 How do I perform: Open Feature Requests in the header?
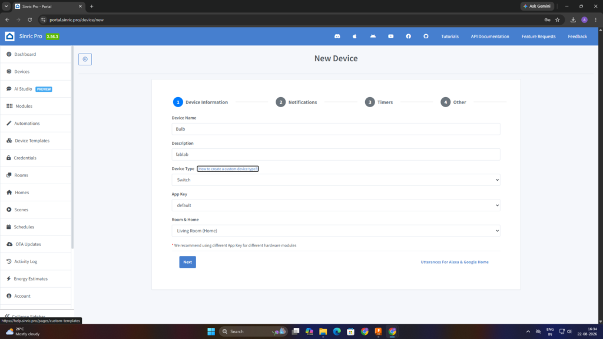coord(538,36)
